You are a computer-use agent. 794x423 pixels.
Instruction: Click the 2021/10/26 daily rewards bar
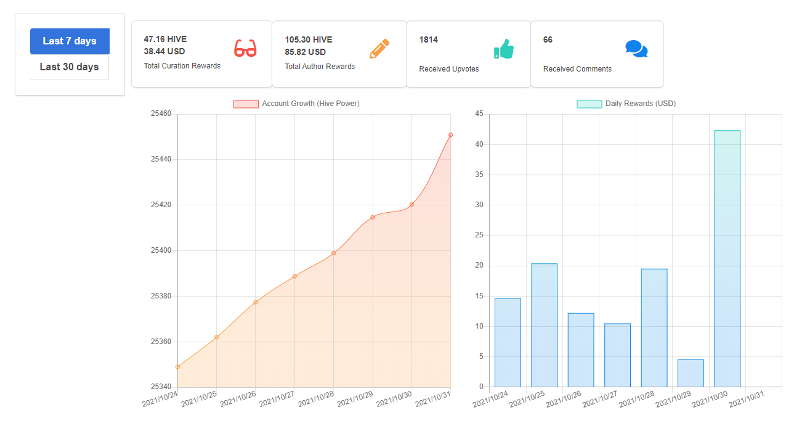pyautogui.click(x=581, y=350)
